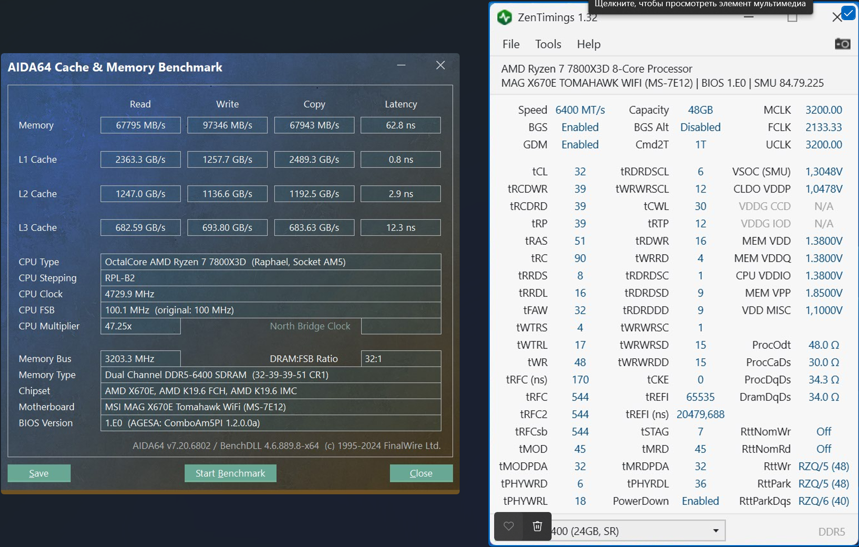Viewport: 859px width, 547px height.
Task: Select the tREFI value 65535
Action: 701,397
